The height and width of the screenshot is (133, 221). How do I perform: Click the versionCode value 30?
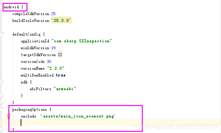tap(49, 61)
